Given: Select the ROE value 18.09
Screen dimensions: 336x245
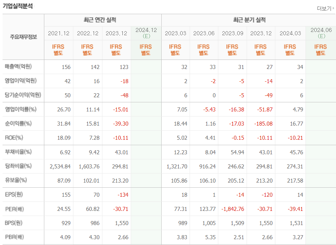Looking at the screenshot, I should pyautogui.click(x=64, y=138).
